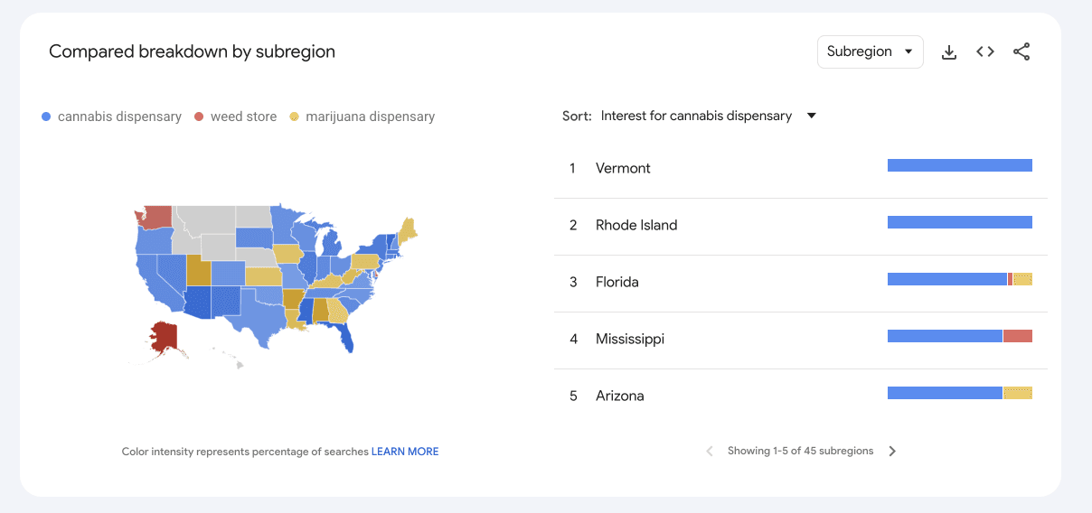Open the Subregion dropdown

tap(870, 51)
